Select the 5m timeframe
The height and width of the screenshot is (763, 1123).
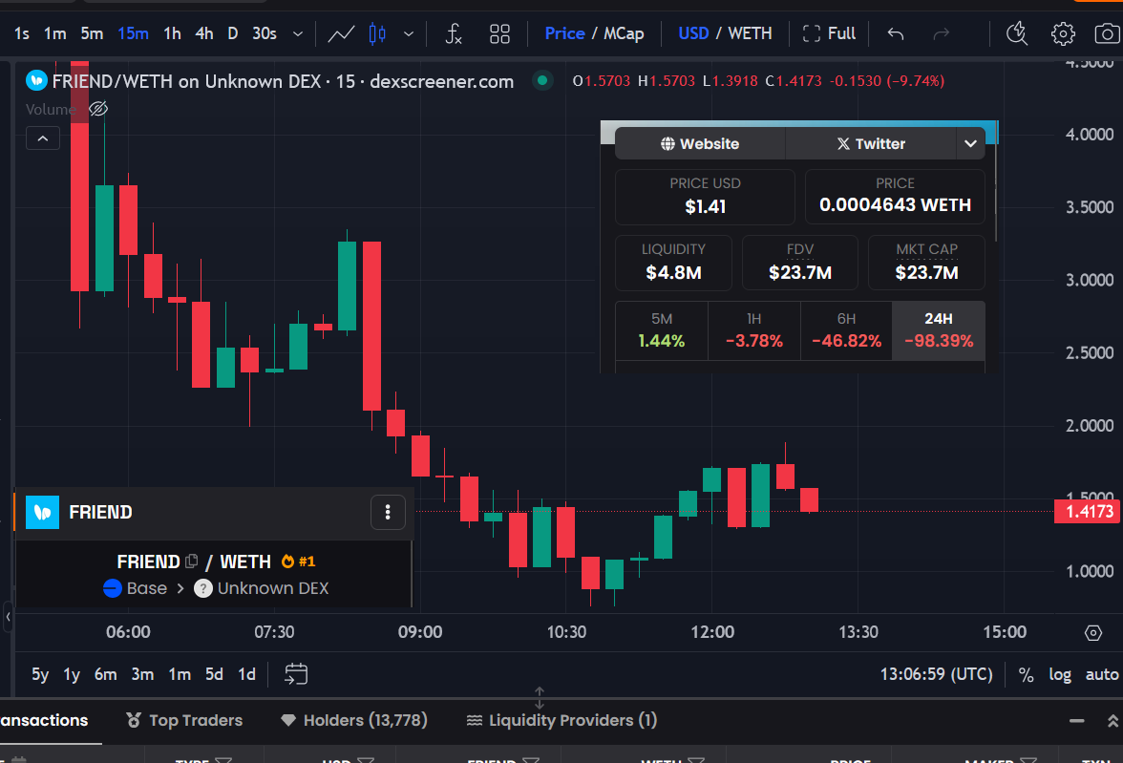click(x=92, y=33)
